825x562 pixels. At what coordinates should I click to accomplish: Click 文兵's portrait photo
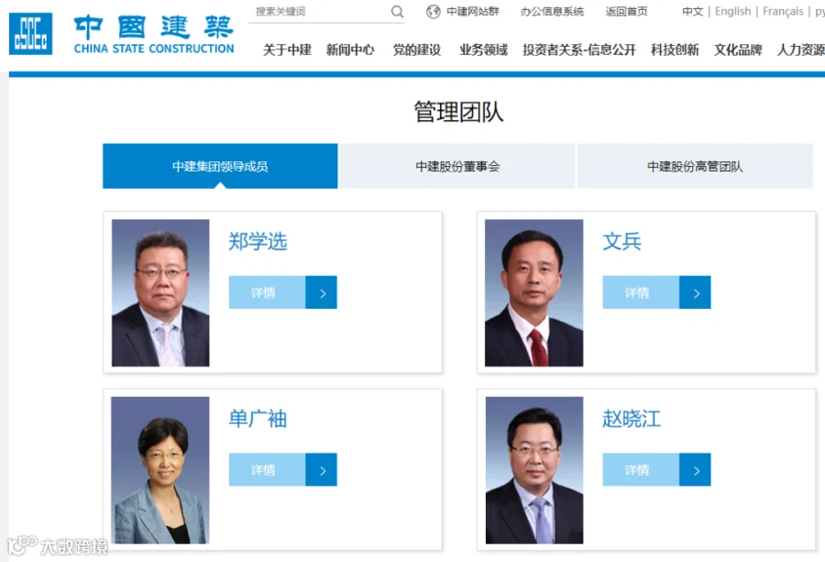tap(534, 292)
